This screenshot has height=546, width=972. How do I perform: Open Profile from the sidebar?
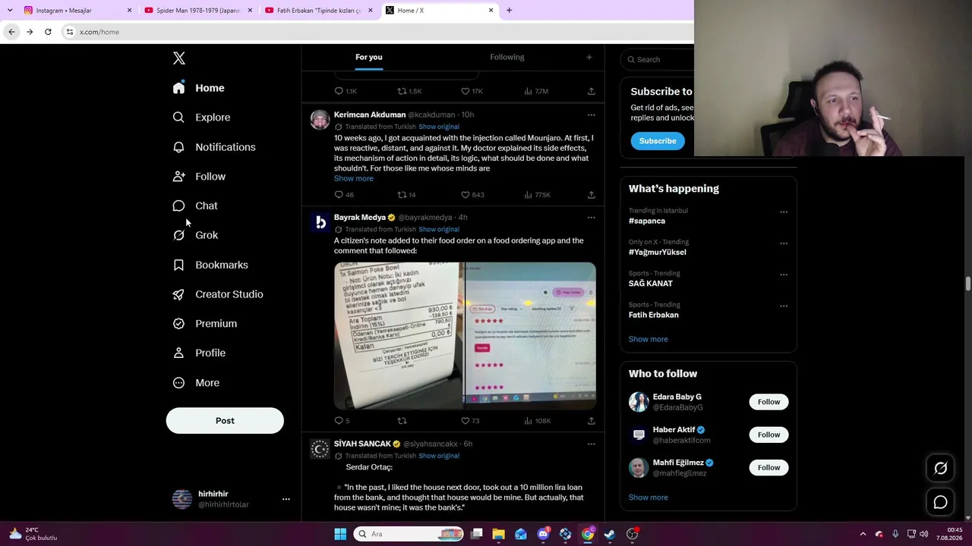click(199, 353)
